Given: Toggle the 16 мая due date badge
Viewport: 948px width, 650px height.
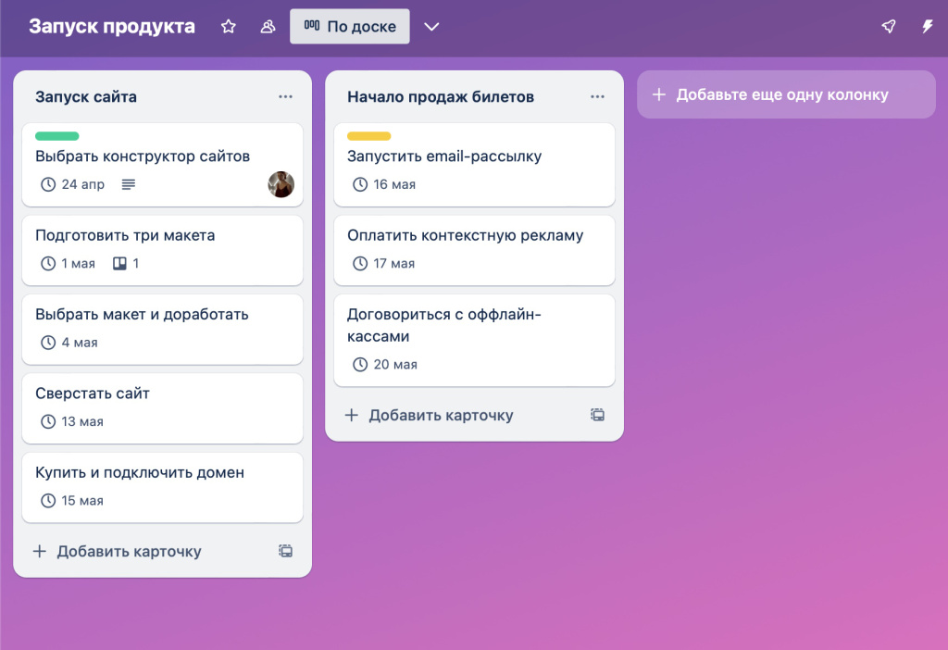Looking at the screenshot, I should tap(384, 184).
